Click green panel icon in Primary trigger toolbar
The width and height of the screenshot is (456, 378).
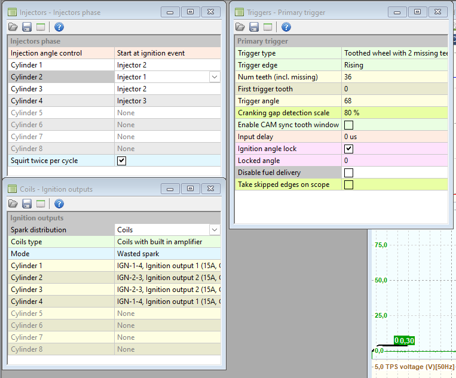(268, 27)
